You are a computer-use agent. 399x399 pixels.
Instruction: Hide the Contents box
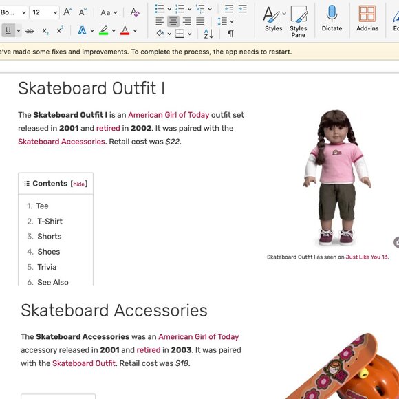click(79, 184)
